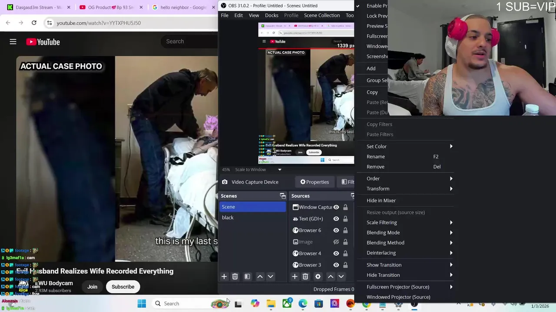Image resolution: width=556 pixels, height=312 pixels.
Task: Move source down with the Sources down arrow
Action: point(341,276)
